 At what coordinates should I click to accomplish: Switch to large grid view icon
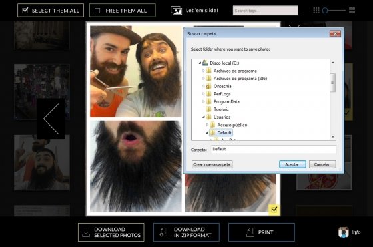click(352, 10)
